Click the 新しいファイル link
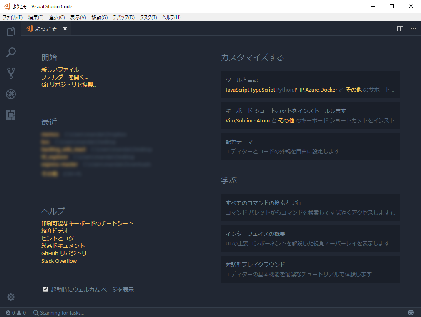Viewport: 421px width, 317px height. (x=60, y=70)
